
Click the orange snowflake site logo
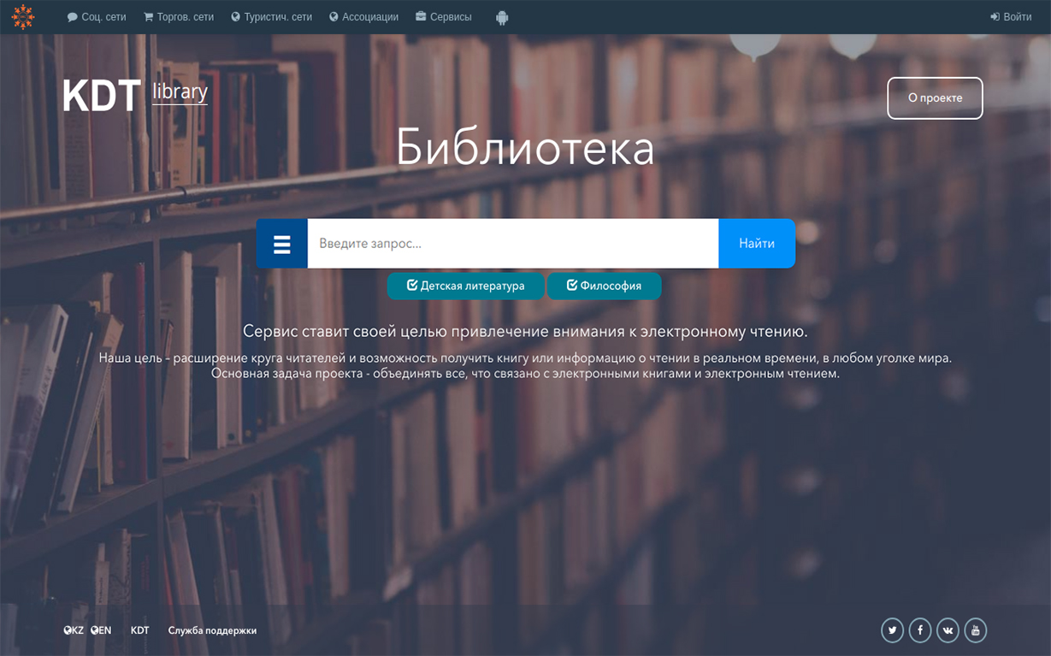click(23, 17)
